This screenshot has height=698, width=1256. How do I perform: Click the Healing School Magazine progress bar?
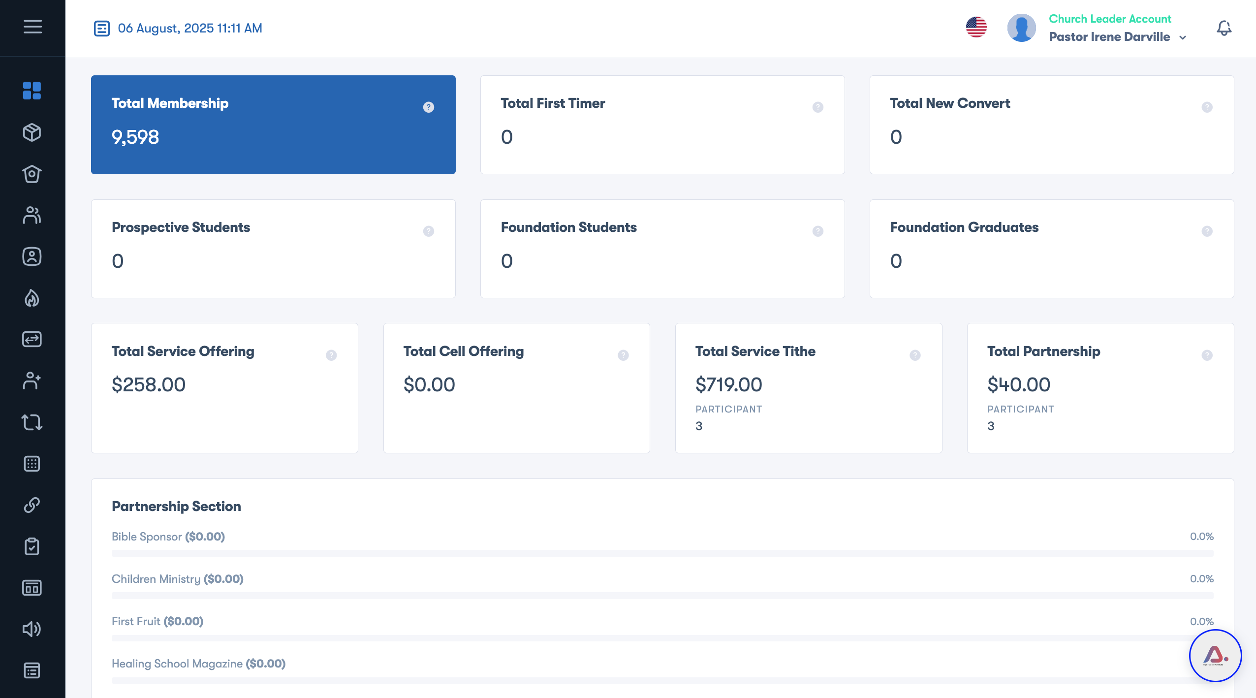[x=662, y=680]
